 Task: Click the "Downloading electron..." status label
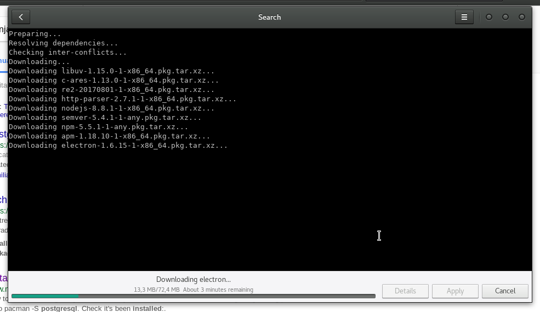tap(194, 279)
